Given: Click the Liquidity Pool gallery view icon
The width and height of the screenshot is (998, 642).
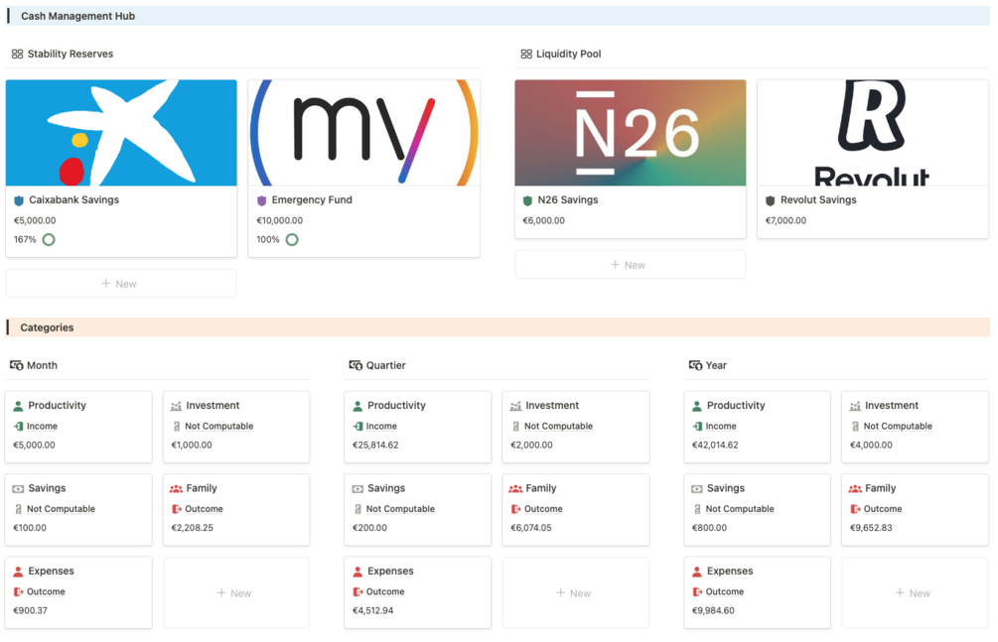Looking at the screenshot, I should (526, 55).
